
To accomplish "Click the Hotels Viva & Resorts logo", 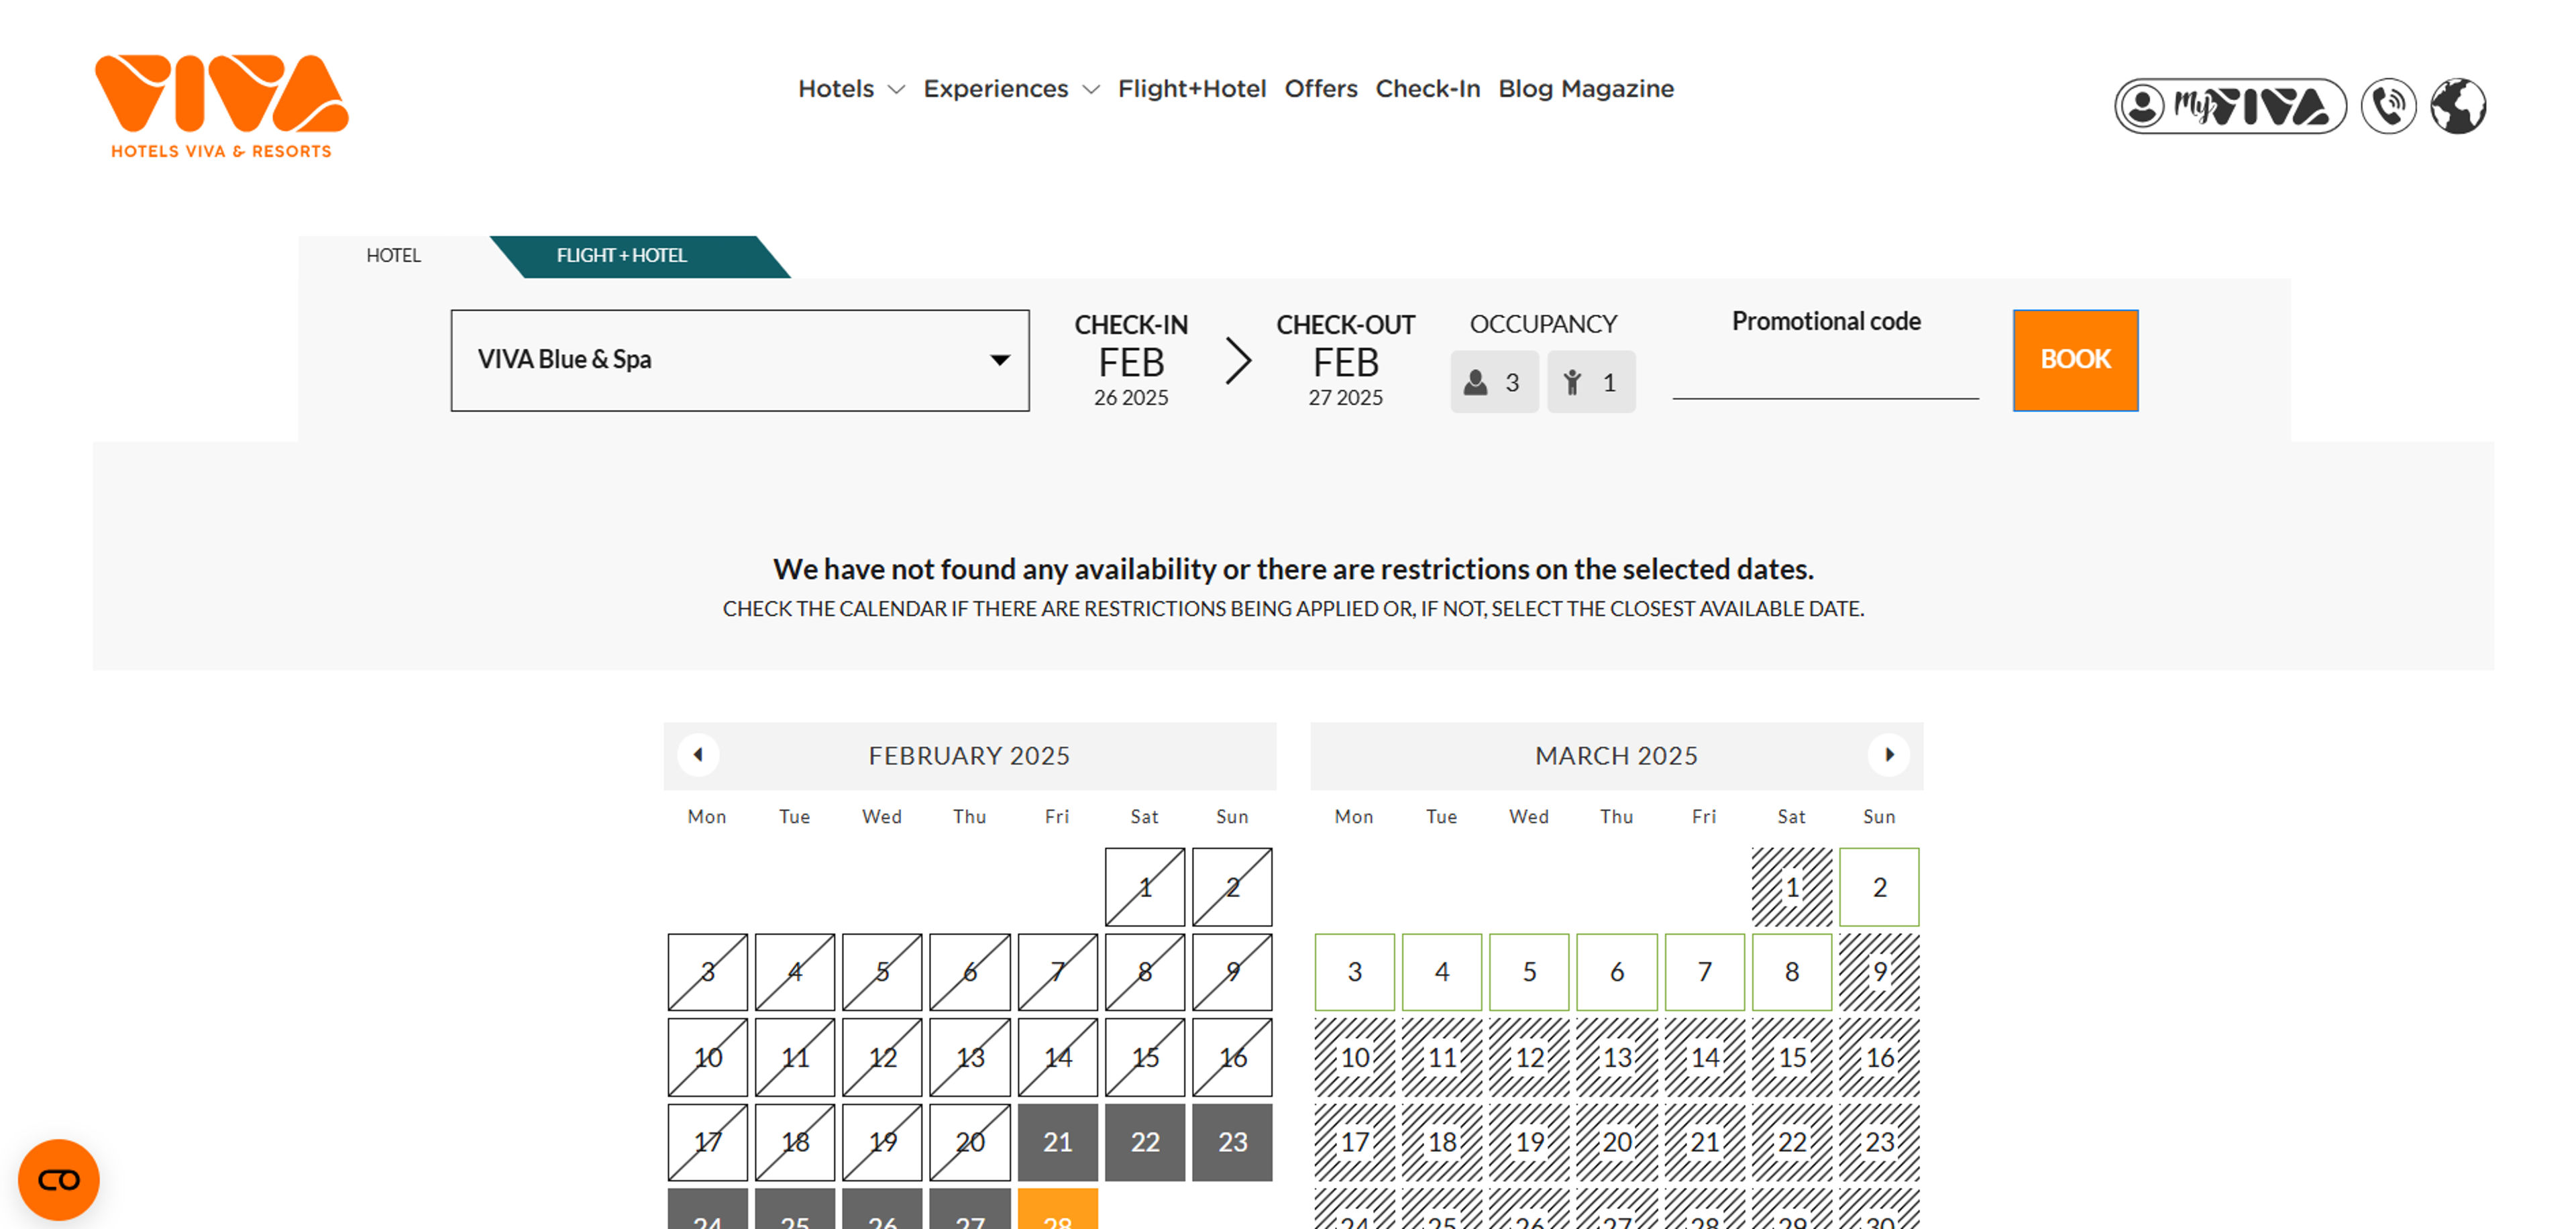I will click(222, 106).
